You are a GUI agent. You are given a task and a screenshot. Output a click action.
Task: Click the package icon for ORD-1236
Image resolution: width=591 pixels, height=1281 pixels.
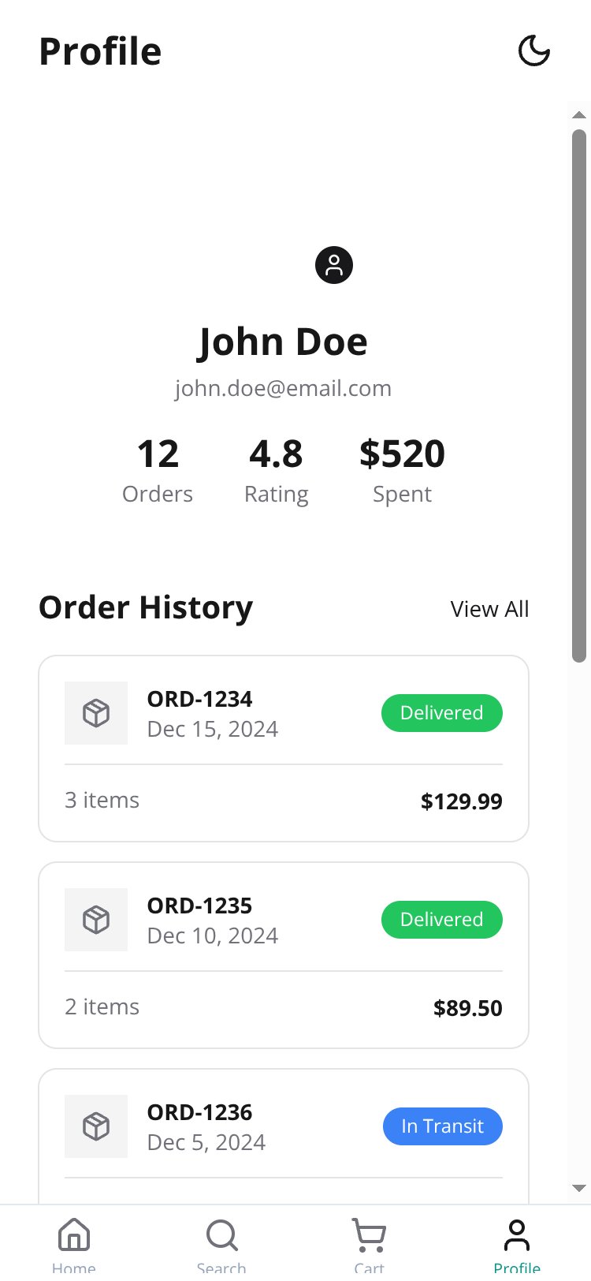click(96, 1126)
